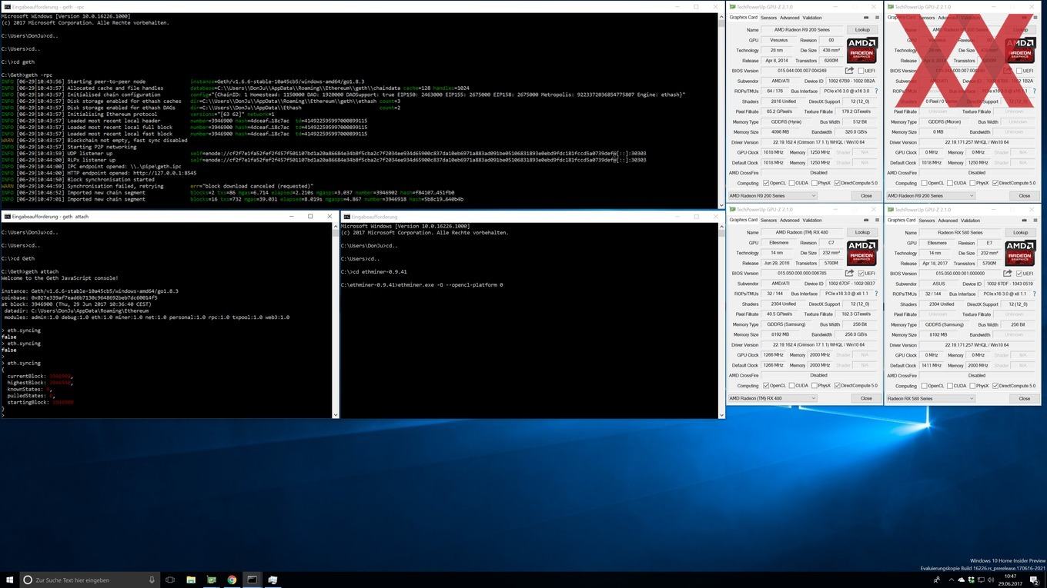Viewport: 1047px width, 588px height.
Task: Switch to Sensors tab in RX 580 window
Action: pyautogui.click(x=926, y=220)
